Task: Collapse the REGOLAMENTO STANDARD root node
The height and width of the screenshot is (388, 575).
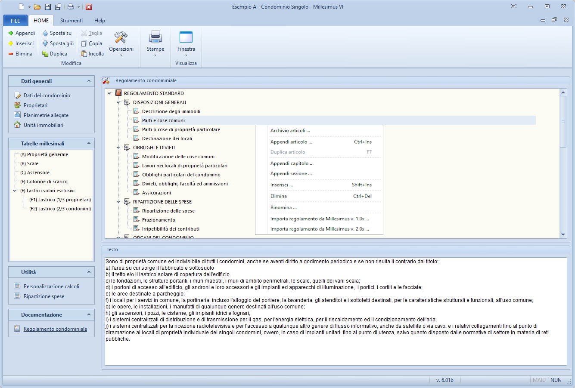Action: click(x=110, y=93)
